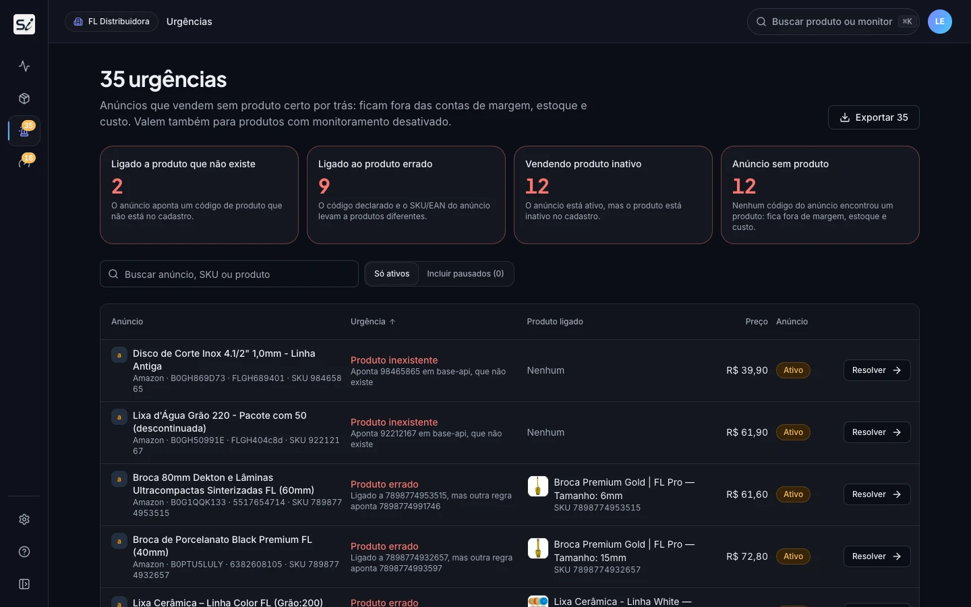Image resolution: width=971 pixels, height=607 pixels.
Task: Filter by Ligado ao produto errado card
Action: pos(406,195)
